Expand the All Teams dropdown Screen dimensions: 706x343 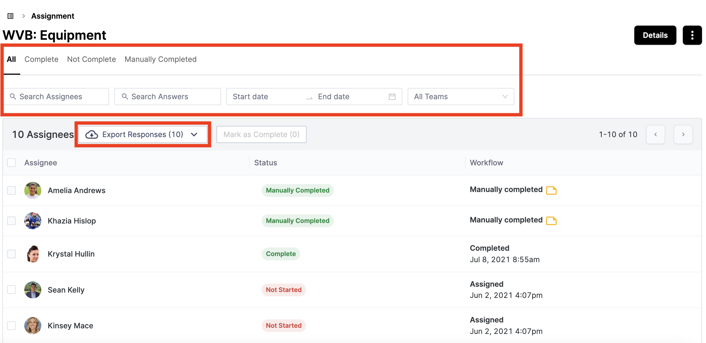[461, 97]
